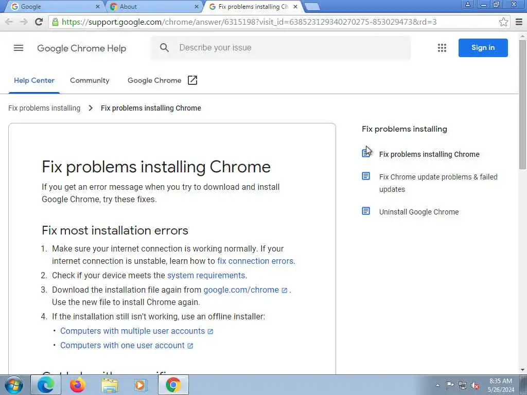527x395 pixels.
Task: Open the google.com/chrome link
Action: pos(245,290)
